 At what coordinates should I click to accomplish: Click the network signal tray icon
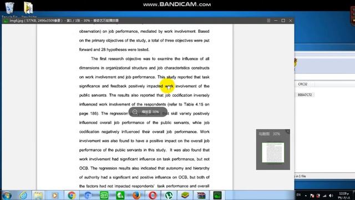[x=325, y=196]
